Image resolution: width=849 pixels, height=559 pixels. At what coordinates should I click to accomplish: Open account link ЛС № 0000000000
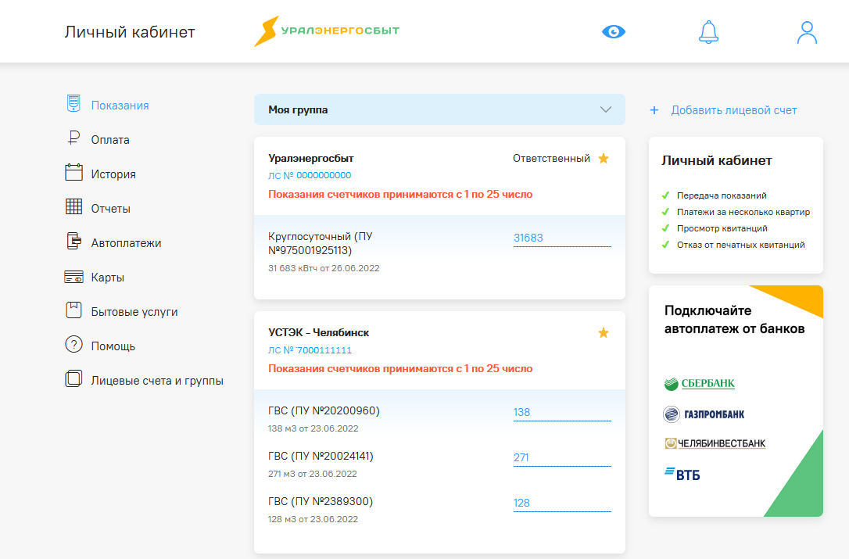(309, 175)
